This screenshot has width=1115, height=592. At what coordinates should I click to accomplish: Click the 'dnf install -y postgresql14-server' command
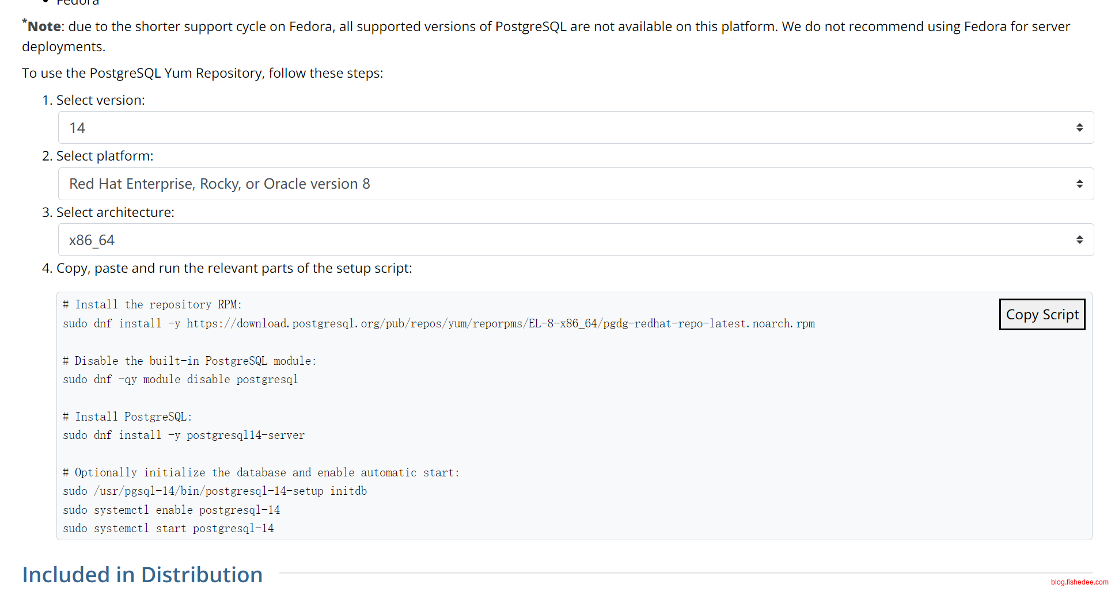[x=184, y=436]
